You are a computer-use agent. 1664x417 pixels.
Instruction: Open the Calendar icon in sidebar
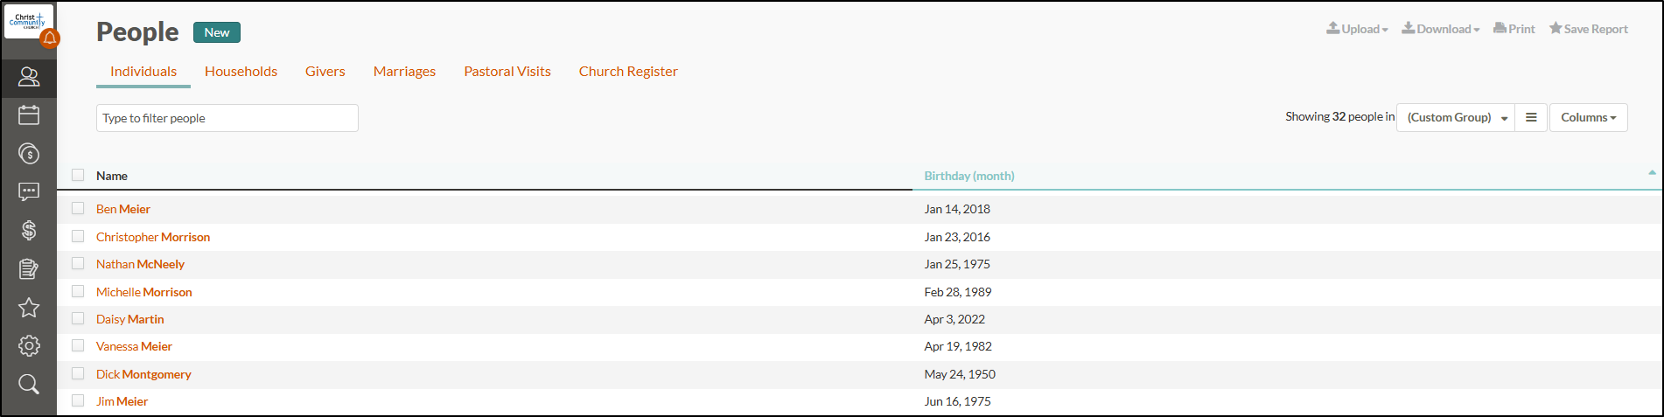(x=29, y=115)
